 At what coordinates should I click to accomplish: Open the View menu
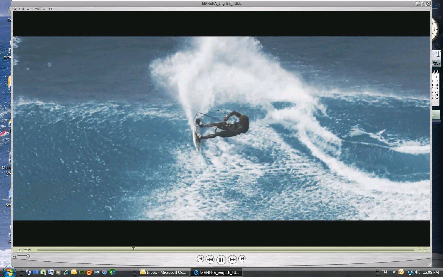click(x=30, y=9)
